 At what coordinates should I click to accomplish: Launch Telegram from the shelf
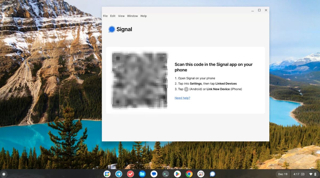pos(119,174)
